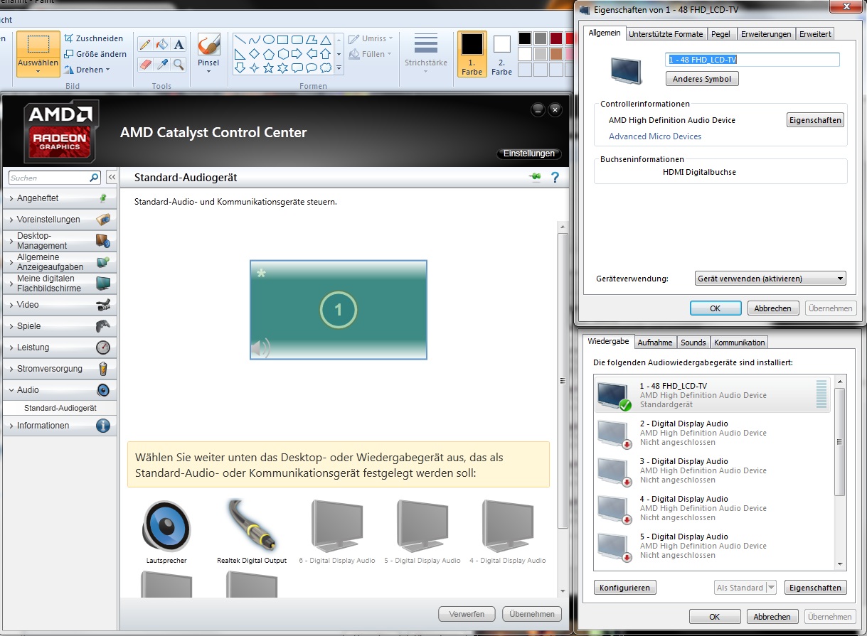Expand the Voreinstellungen section

[60, 220]
